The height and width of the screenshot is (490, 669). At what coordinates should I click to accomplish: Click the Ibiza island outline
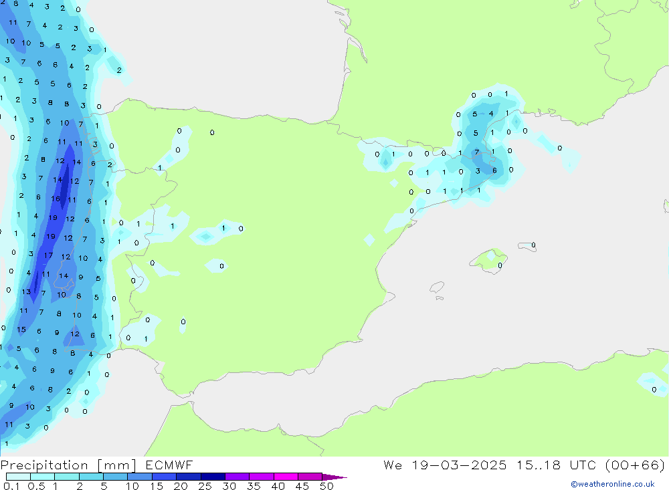pos(437,287)
